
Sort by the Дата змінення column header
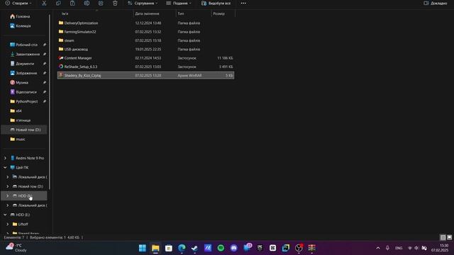(x=147, y=13)
